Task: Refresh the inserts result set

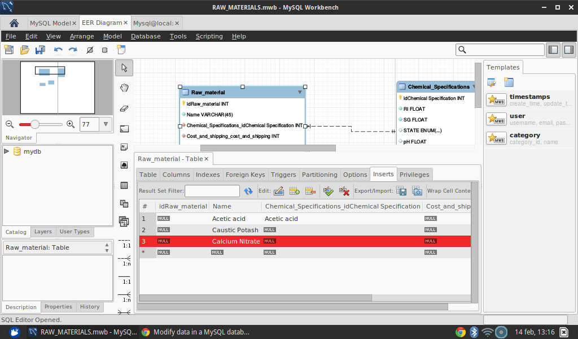Action: coord(248,191)
